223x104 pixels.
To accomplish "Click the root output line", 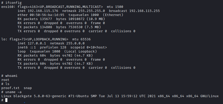I will coord(5,80).
